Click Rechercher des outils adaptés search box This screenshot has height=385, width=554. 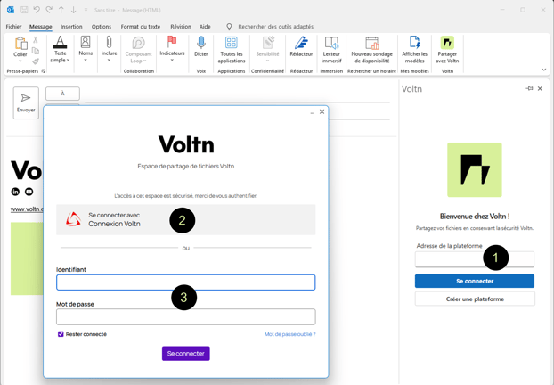click(275, 27)
